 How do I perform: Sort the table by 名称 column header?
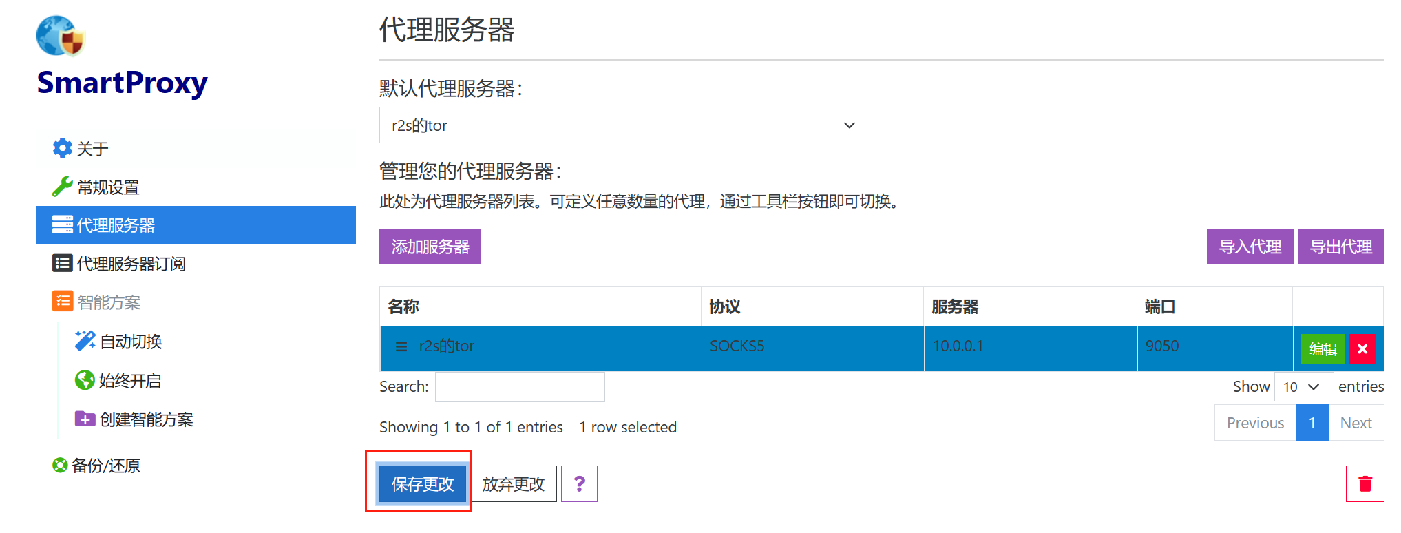click(x=403, y=307)
